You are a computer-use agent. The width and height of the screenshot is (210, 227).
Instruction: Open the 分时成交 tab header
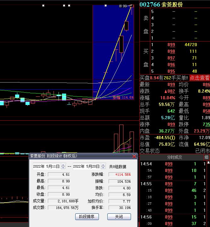point(174,157)
